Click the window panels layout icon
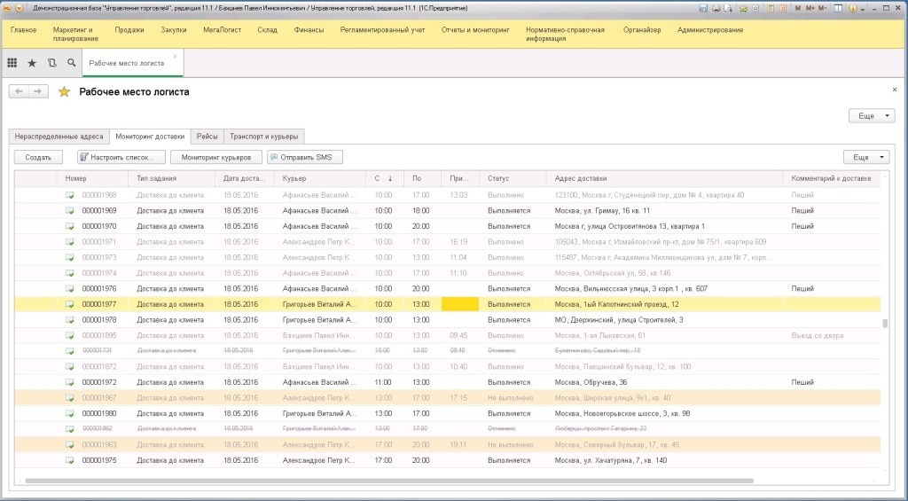908x501 pixels. (838, 9)
